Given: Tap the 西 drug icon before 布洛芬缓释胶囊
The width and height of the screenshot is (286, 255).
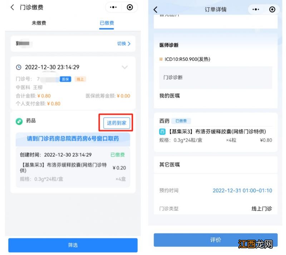Looking at the screenshot, I should pos(162,132).
